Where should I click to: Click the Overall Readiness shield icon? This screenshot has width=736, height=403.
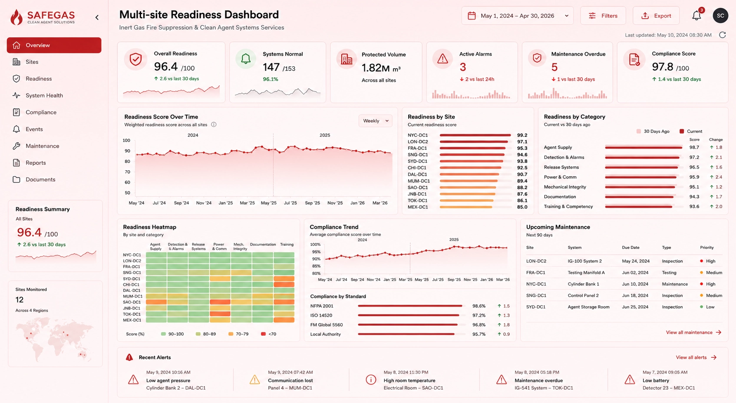135,59
